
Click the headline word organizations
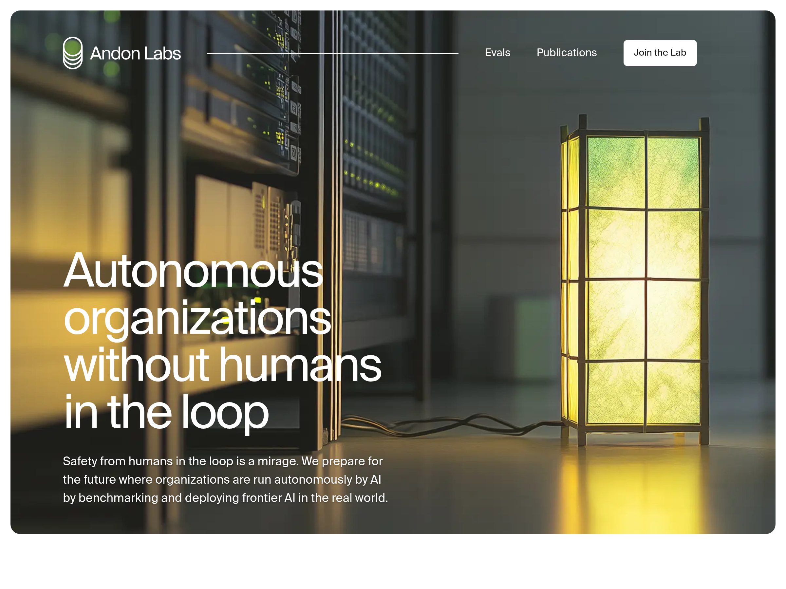[x=197, y=318]
